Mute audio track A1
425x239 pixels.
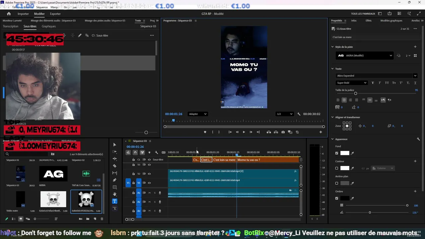[x=149, y=193]
